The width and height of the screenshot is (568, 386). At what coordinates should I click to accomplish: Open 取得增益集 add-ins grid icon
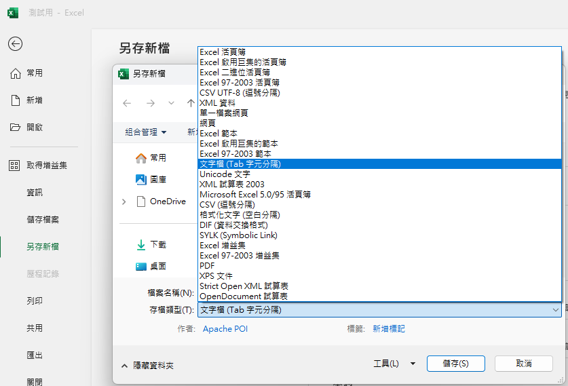click(x=14, y=166)
